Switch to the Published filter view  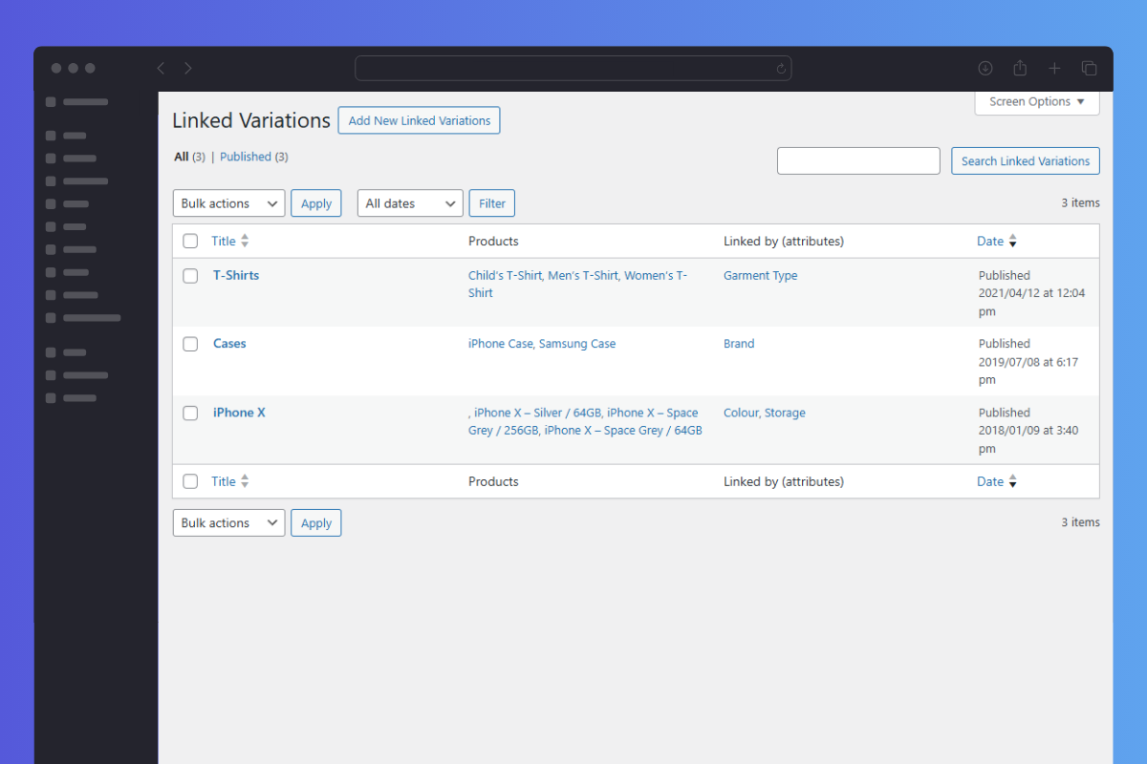pyautogui.click(x=246, y=157)
